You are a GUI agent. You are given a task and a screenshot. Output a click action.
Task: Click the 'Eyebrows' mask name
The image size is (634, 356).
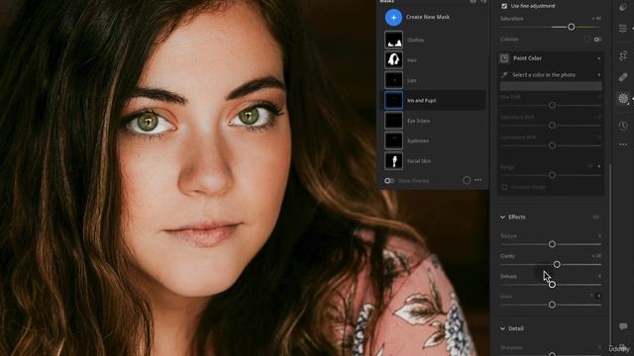click(x=418, y=140)
